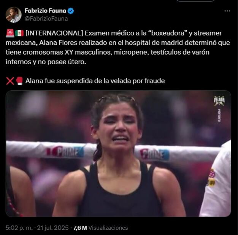Viewport: 238px width, 235px height.
Task: Click the red X emoji
Action: (10, 81)
